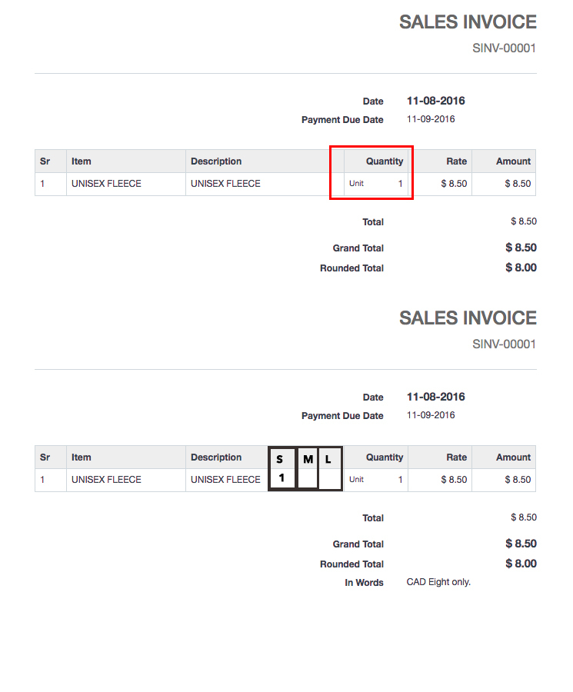Click UNISEX FLEECE description in second invoice row
Image resolution: width=573 pixels, height=692 pixels.
click(225, 480)
